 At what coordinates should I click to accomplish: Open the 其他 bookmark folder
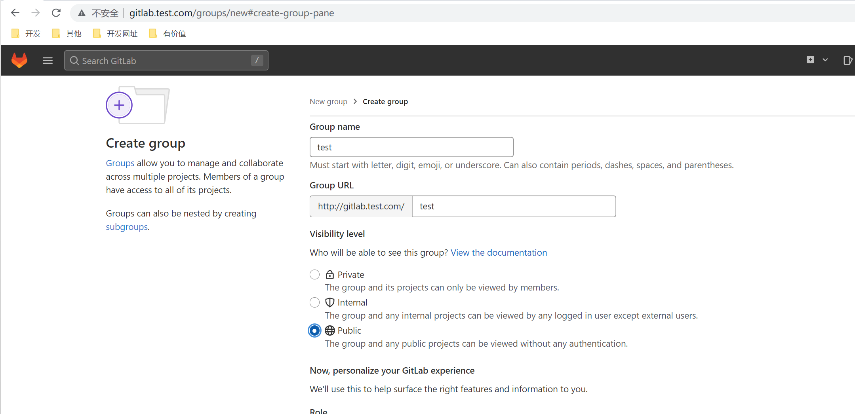point(67,34)
